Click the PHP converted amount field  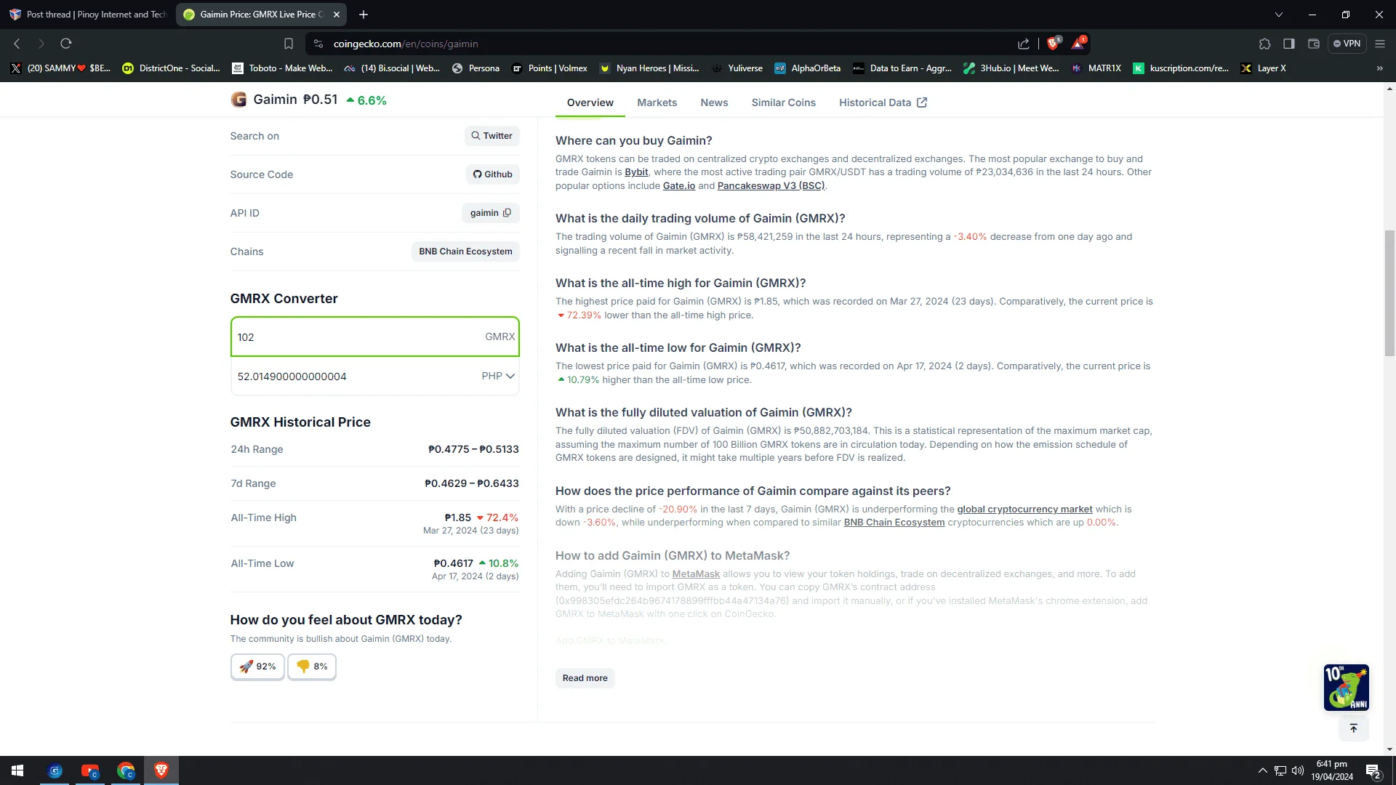pos(356,376)
